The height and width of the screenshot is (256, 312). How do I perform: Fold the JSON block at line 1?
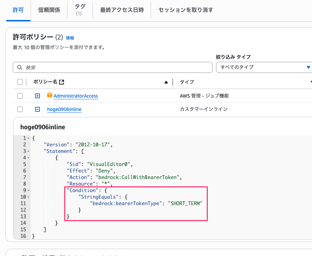(x=29, y=138)
